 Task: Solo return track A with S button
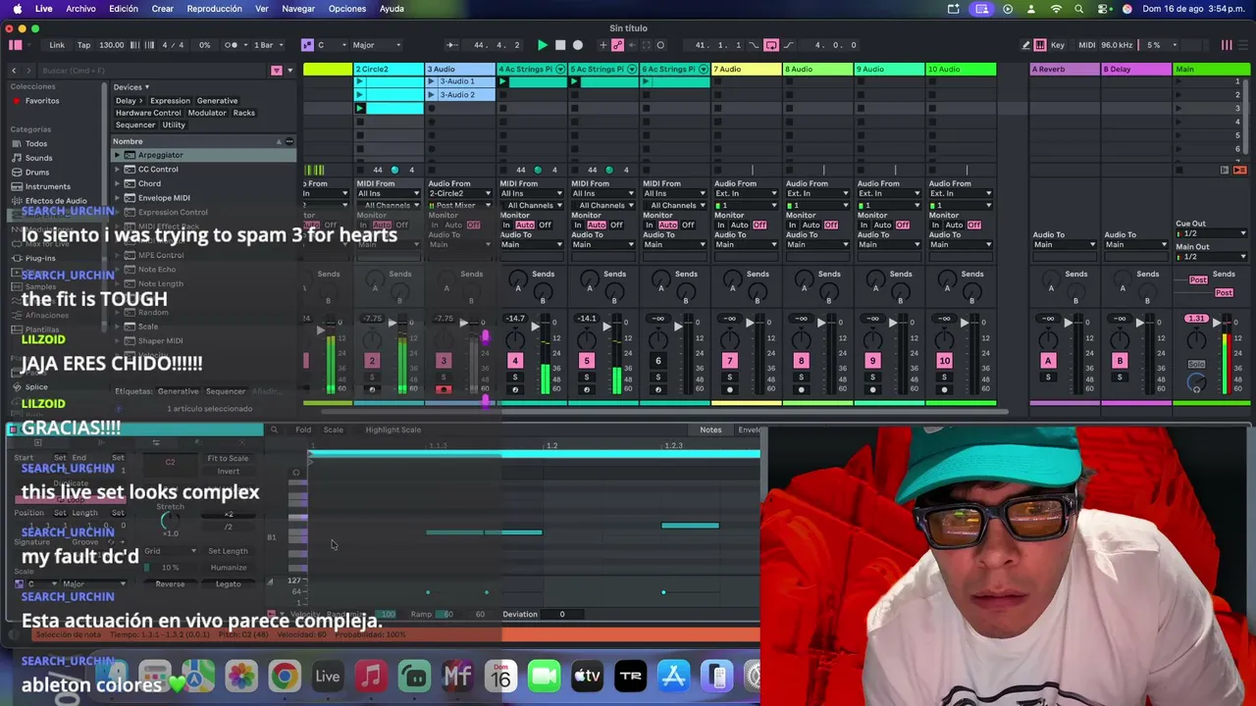[1047, 377]
